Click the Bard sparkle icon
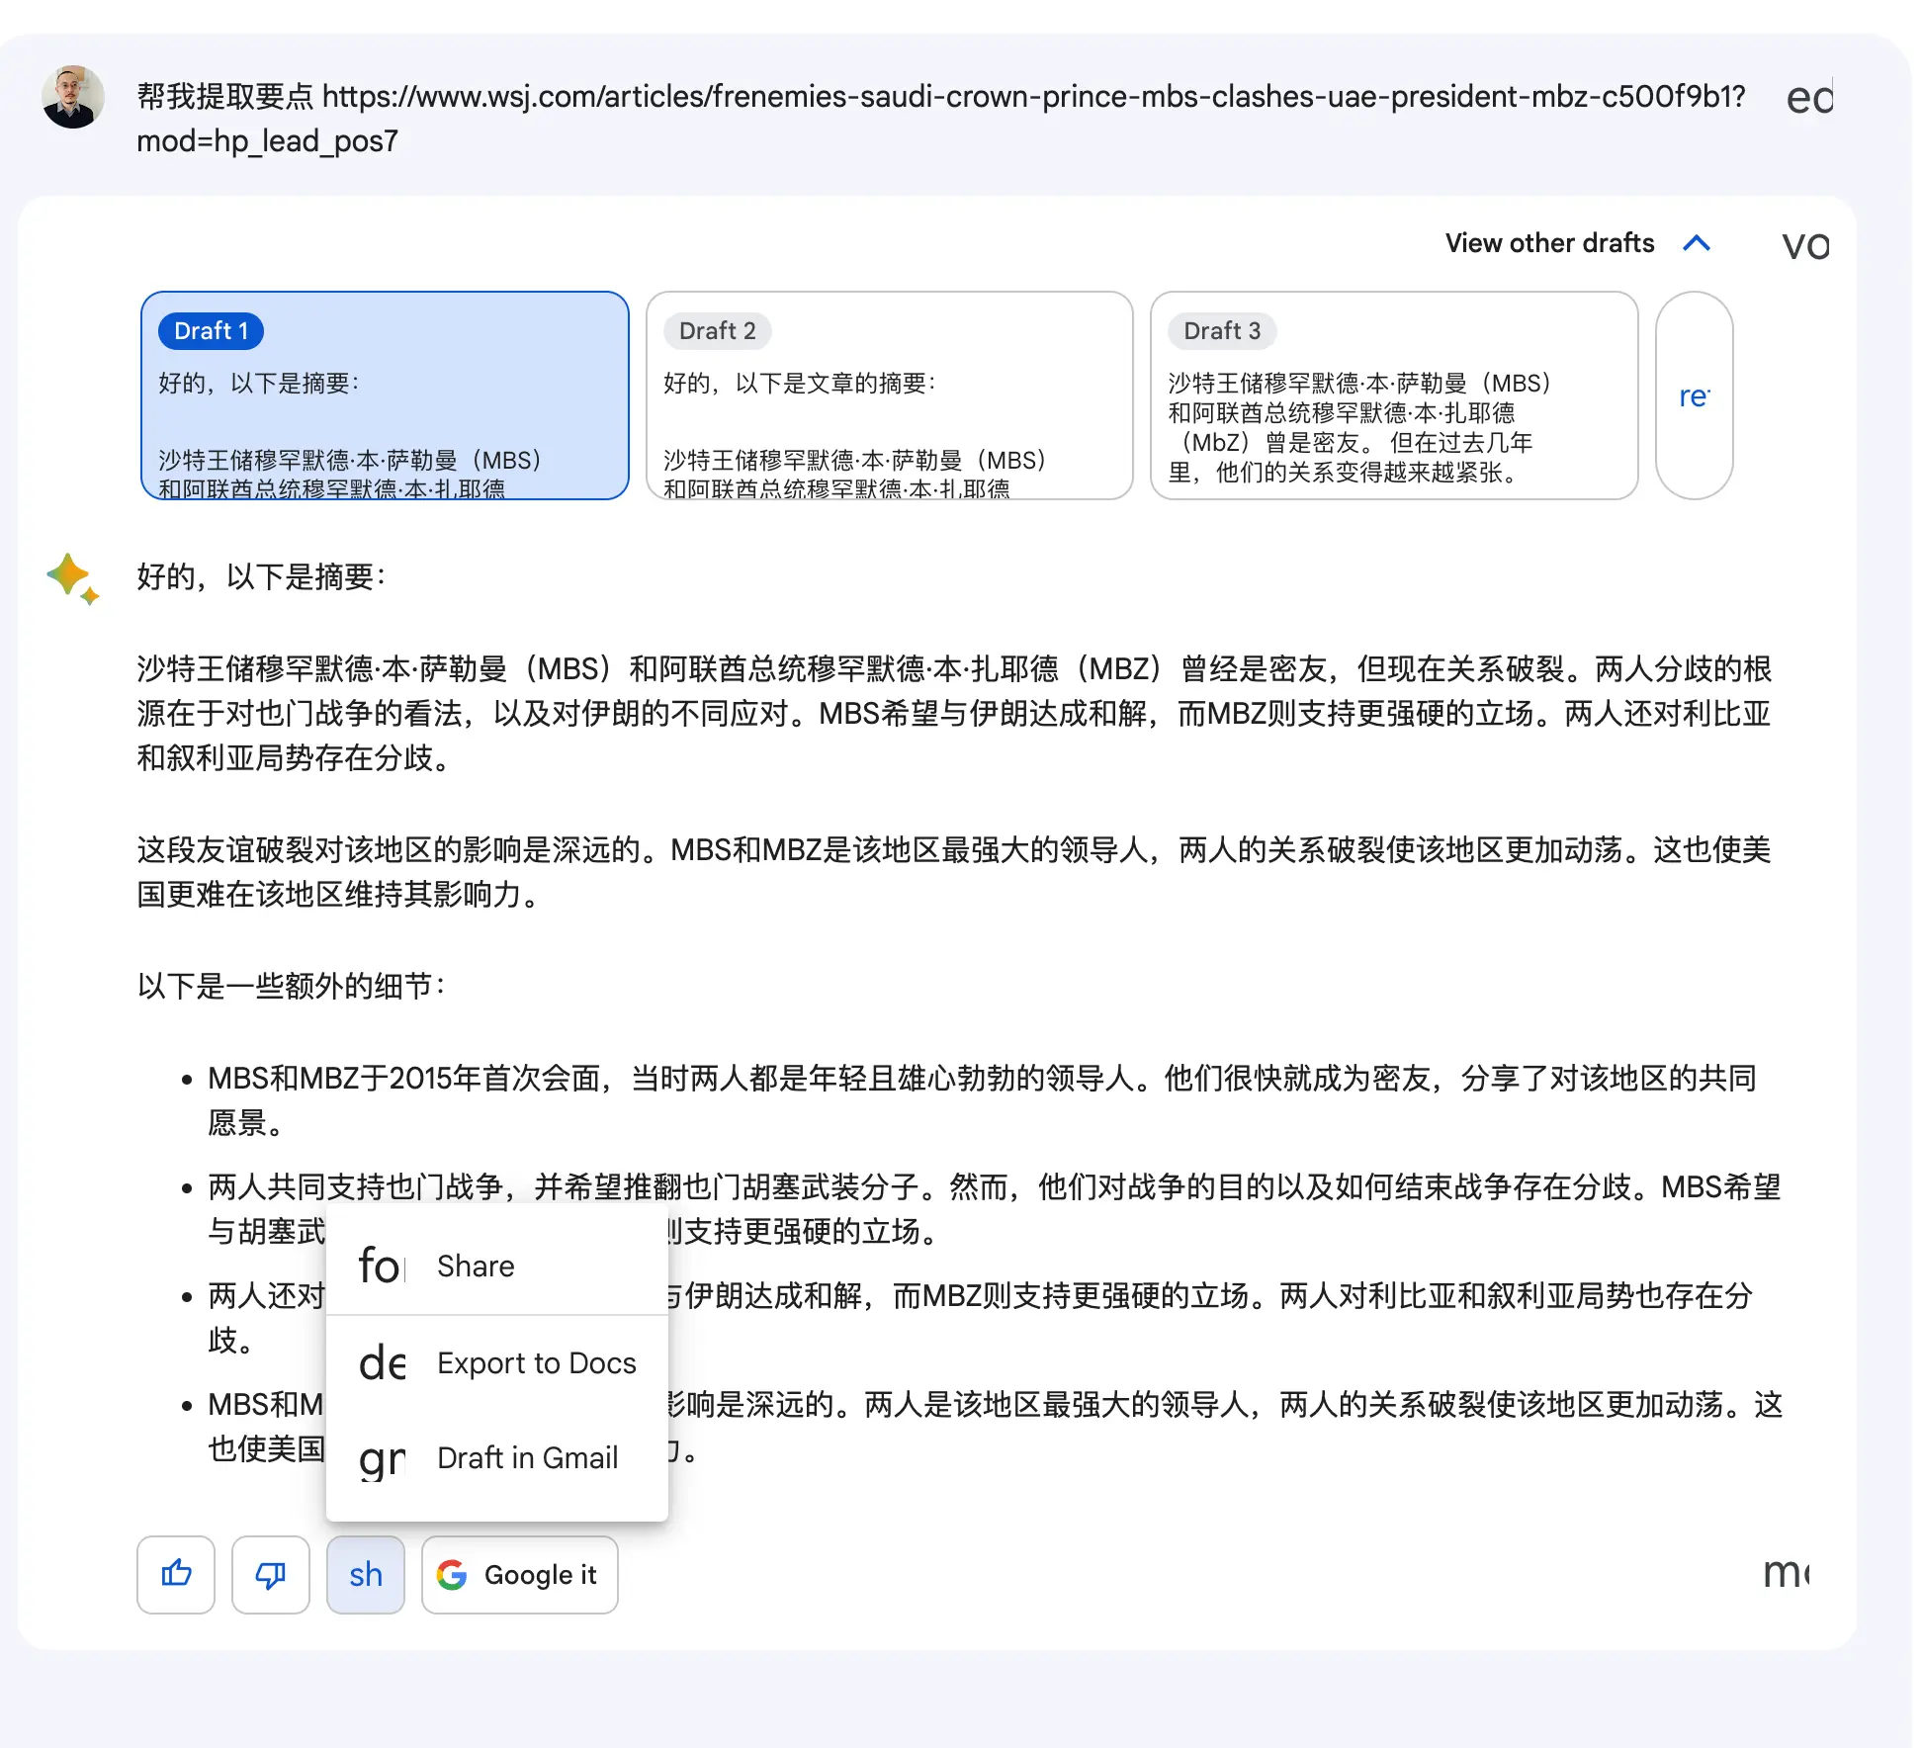This screenshot has height=1748, width=1922. pyautogui.click(x=72, y=578)
